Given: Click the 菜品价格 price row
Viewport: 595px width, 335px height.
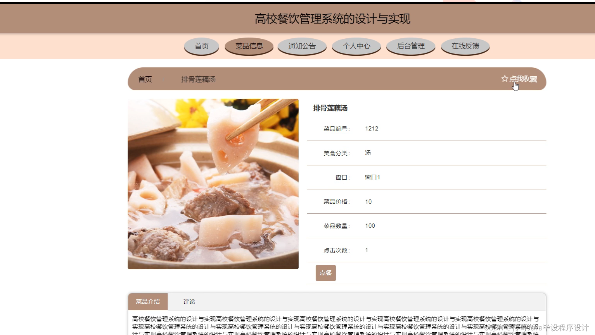Looking at the screenshot, I should 336,201.
